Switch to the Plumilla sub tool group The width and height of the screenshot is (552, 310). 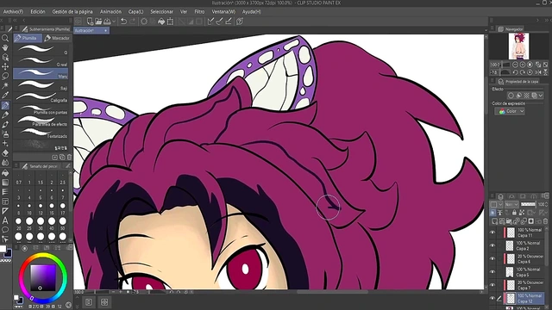tap(28, 38)
